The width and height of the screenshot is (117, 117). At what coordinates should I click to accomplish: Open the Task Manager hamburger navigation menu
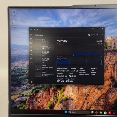(31, 35)
